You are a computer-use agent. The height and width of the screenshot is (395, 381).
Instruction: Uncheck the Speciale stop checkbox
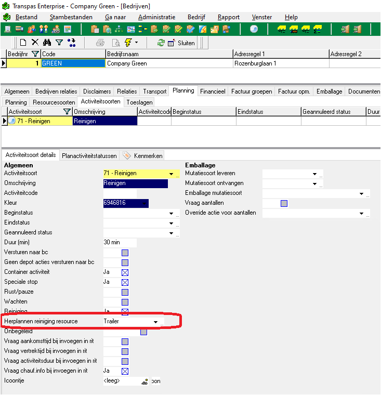coord(125,282)
